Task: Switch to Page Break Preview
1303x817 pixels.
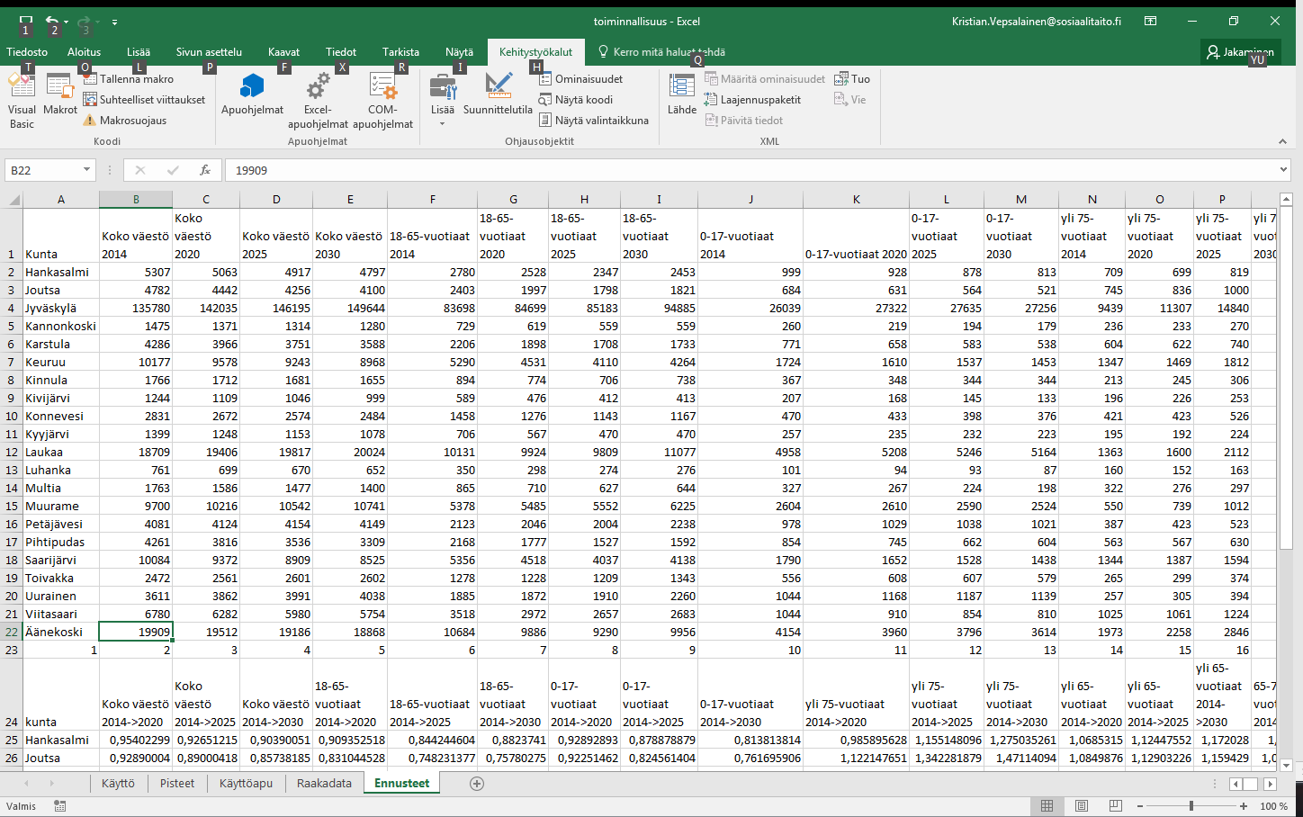Action: 1116,806
